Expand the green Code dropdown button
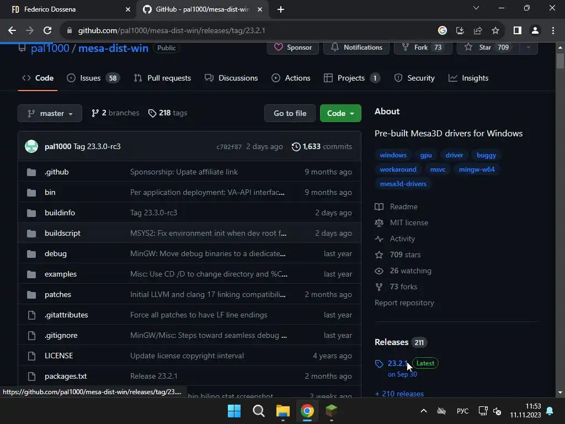The image size is (565, 424). pos(340,113)
